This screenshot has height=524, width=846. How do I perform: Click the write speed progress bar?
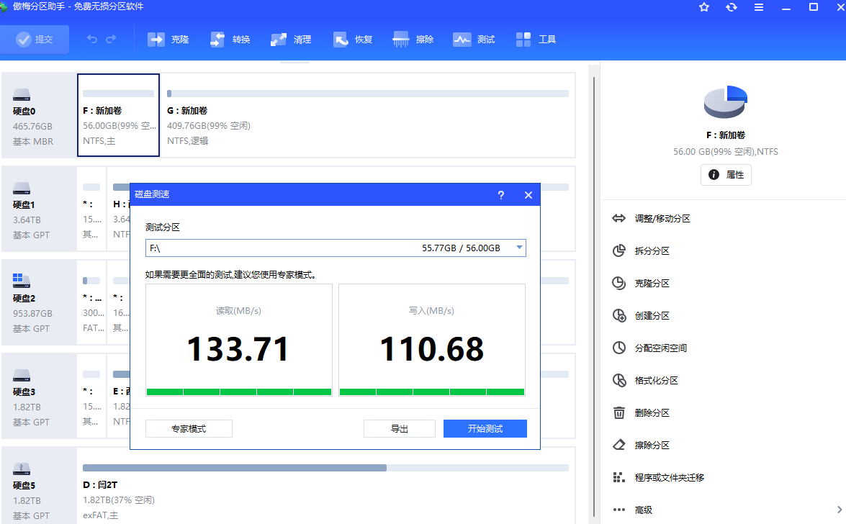431,392
